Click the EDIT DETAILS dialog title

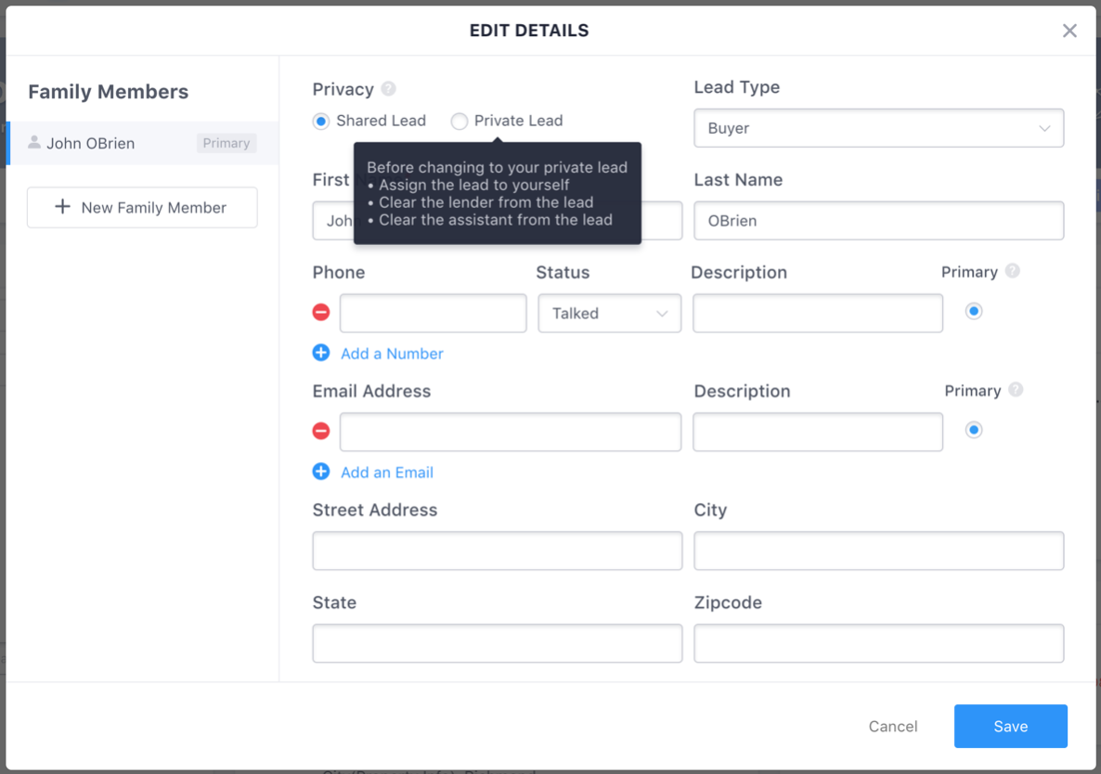point(529,31)
